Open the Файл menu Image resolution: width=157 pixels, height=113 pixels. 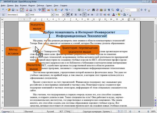point(3,5)
